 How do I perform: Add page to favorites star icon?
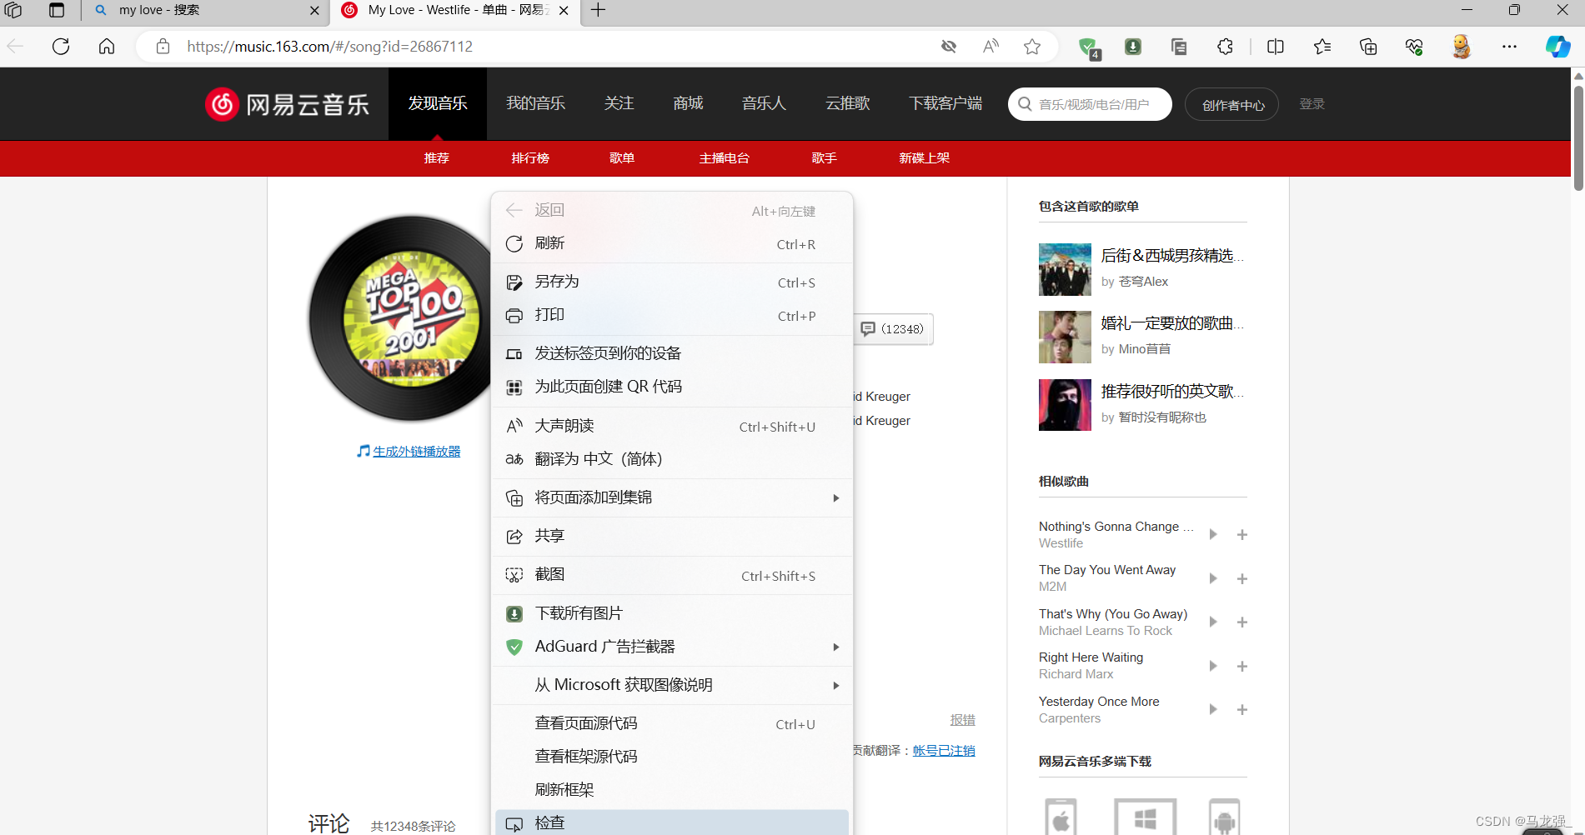pos(1032,46)
